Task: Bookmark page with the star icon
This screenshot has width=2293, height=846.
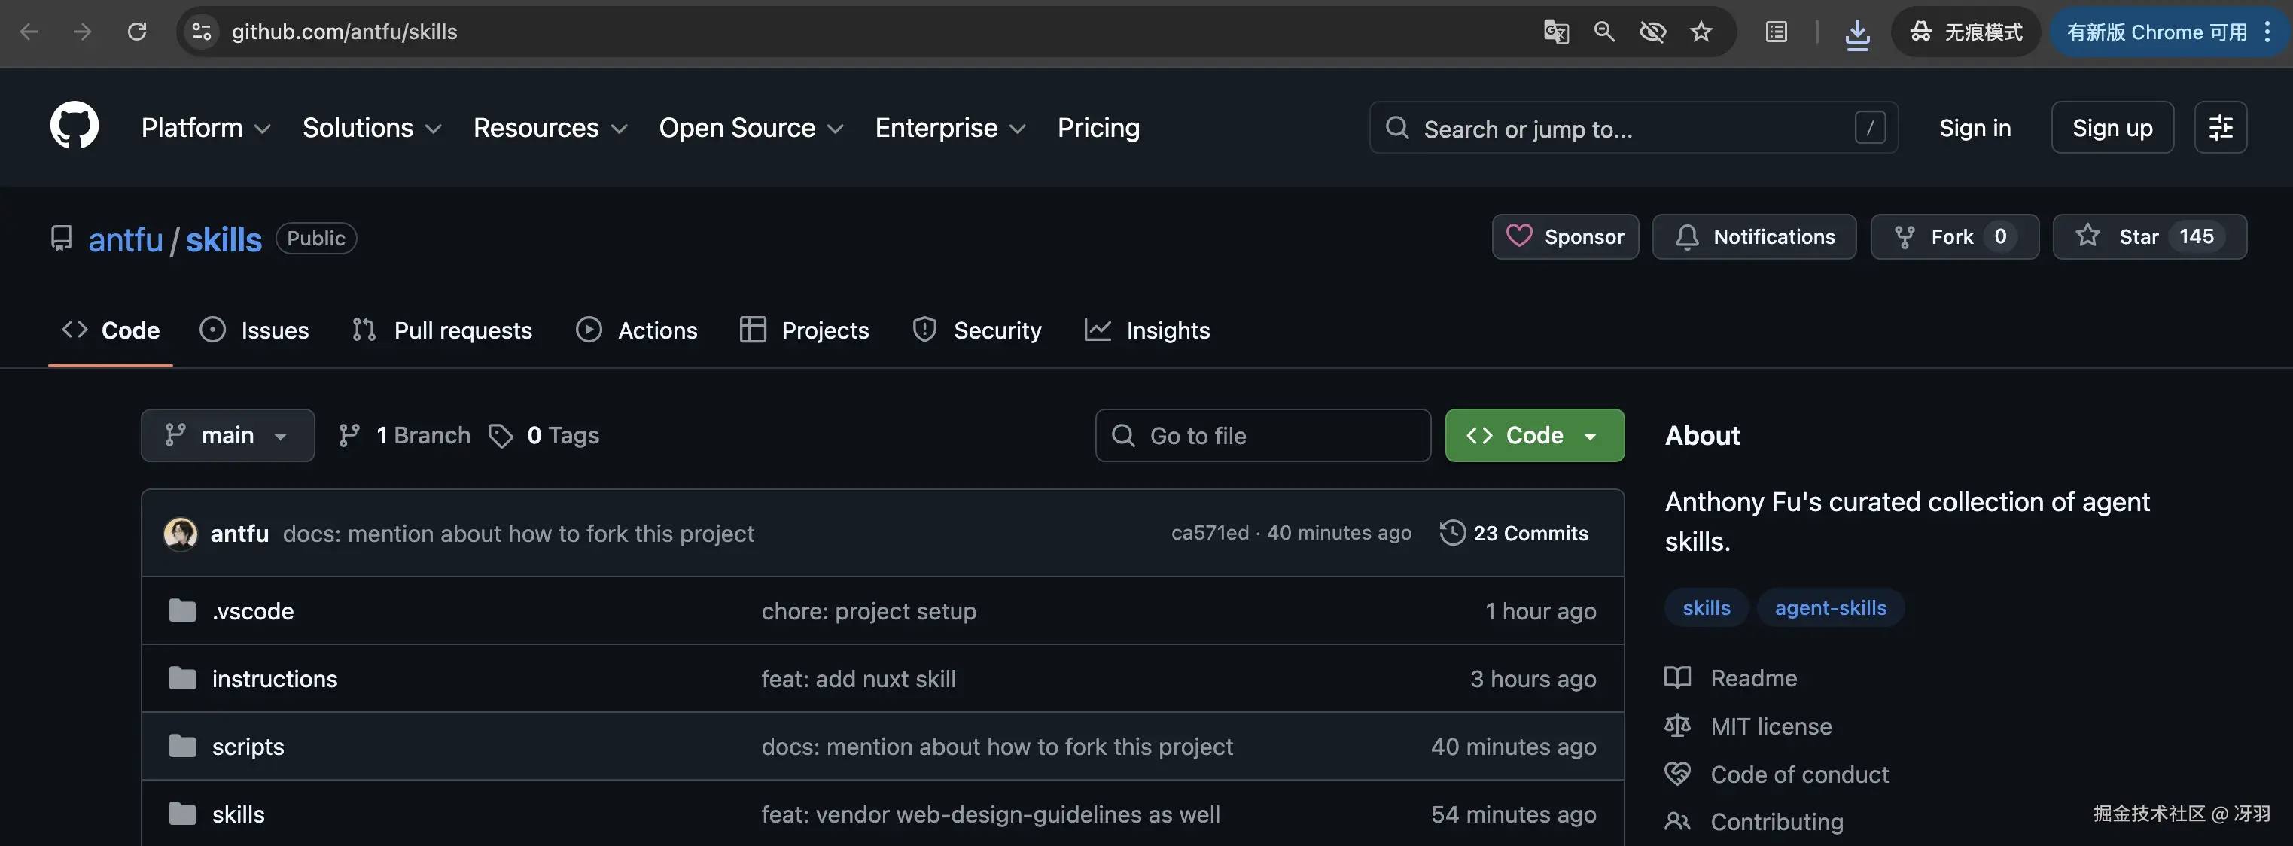Action: 1701,32
